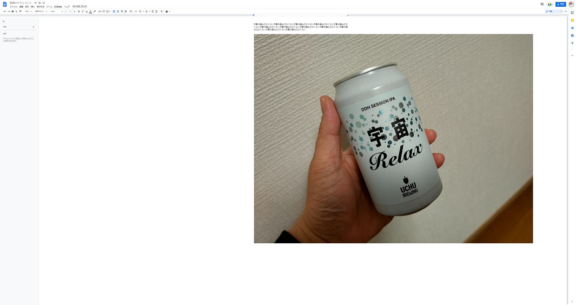Click the Undo toolbar icon
This screenshot has height=305, width=576.
pos(5,11)
